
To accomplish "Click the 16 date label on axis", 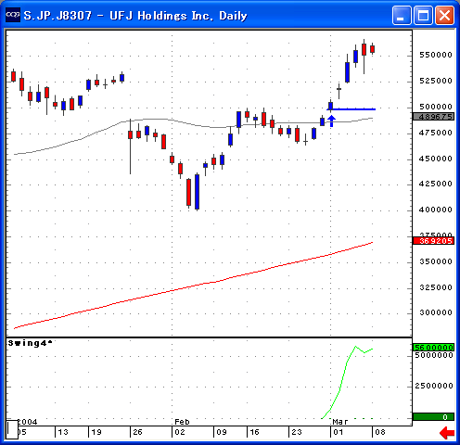I will tap(254, 432).
